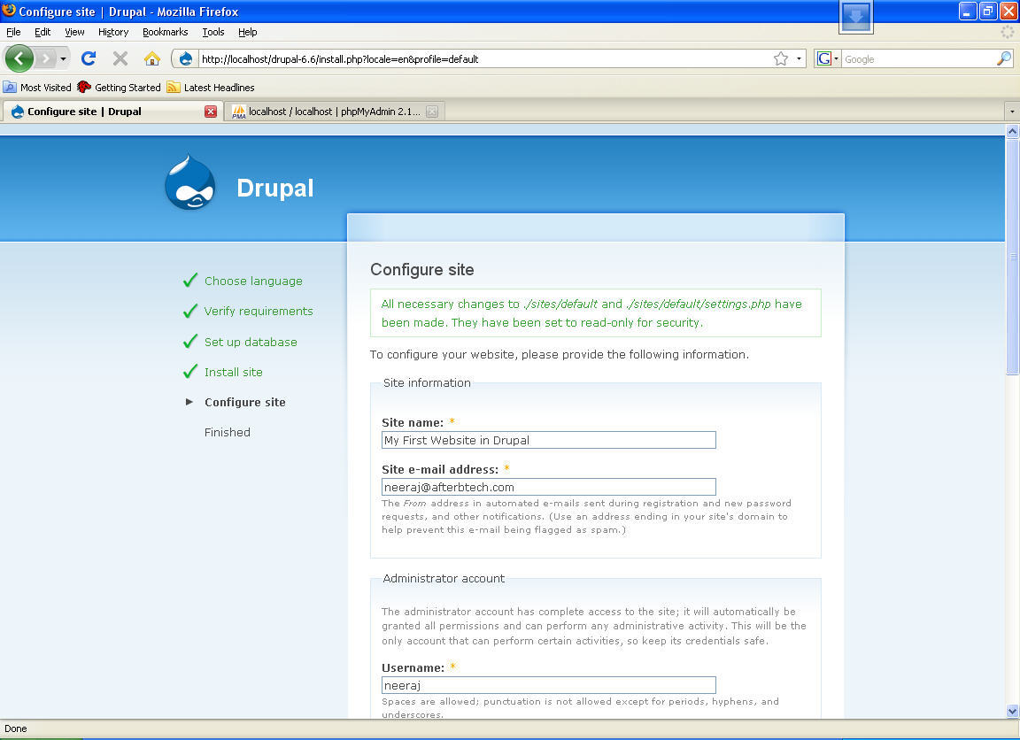This screenshot has width=1020, height=740.
Task: Click the Configure site step
Action: (x=244, y=402)
